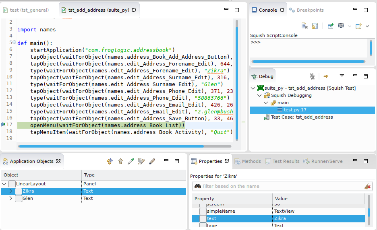Click the Squish ScriptConsole prompt area

pyautogui.click(x=309, y=48)
